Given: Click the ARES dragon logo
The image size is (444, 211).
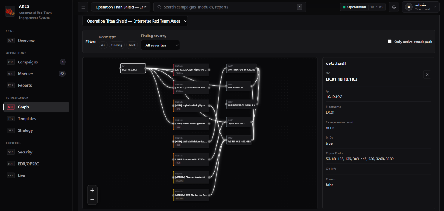Looking at the screenshot, I should 10,12.
